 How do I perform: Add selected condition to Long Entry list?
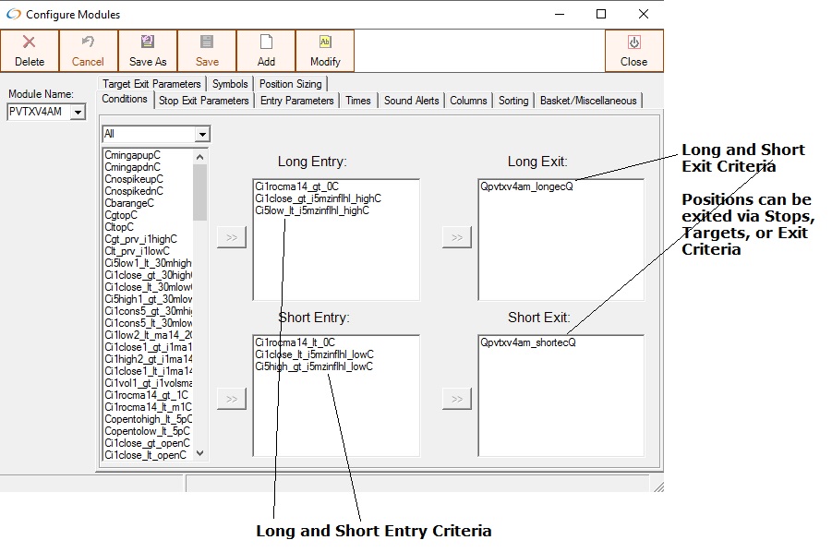pos(231,237)
